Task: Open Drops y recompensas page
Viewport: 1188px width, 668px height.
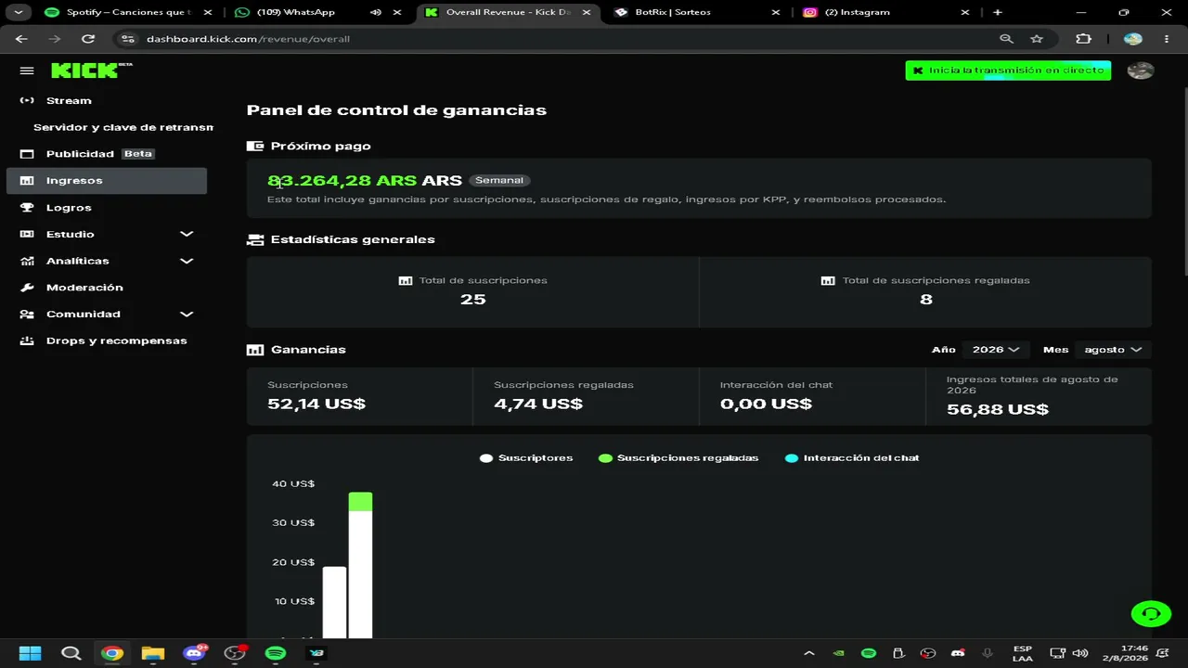Action: (x=116, y=340)
